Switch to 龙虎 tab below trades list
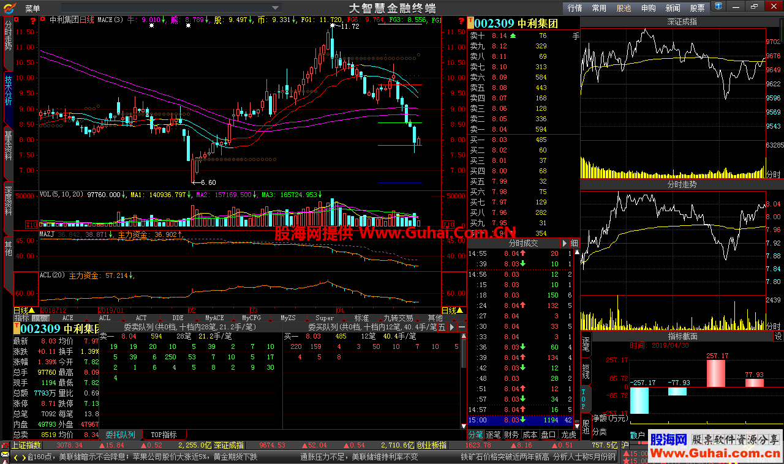 tap(568, 435)
